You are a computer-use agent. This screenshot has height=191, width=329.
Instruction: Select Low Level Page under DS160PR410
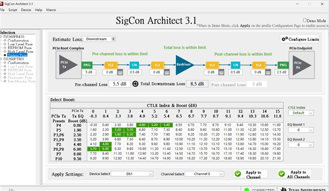pyautogui.click(x=20, y=44)
